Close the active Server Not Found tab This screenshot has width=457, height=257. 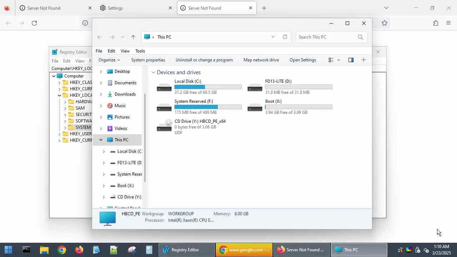point(251,8)
